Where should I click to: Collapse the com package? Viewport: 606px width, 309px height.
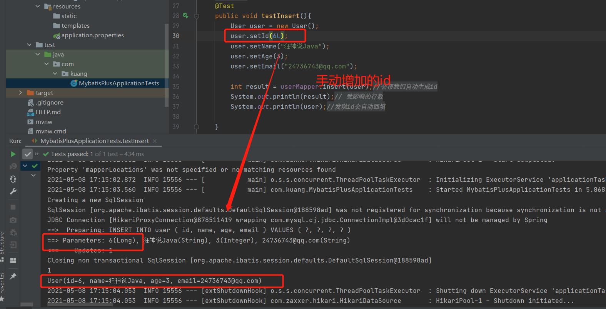47,64
